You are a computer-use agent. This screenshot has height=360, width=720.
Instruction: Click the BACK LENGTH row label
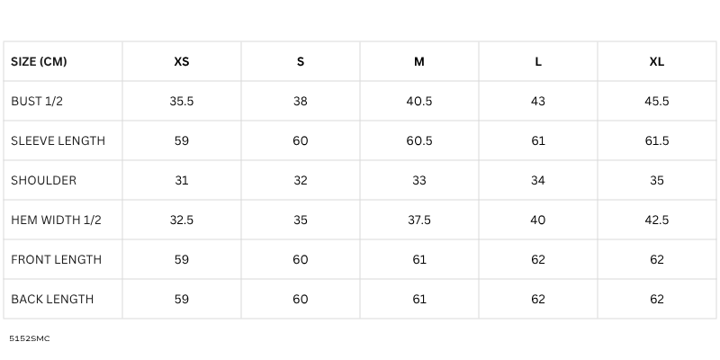[52, 300]
